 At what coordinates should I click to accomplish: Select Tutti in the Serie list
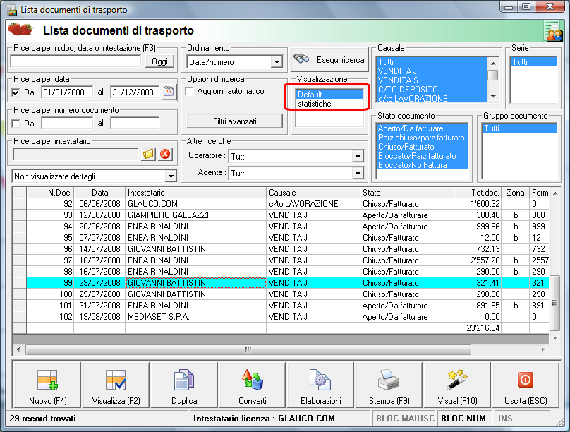click(x=533, y=62)
